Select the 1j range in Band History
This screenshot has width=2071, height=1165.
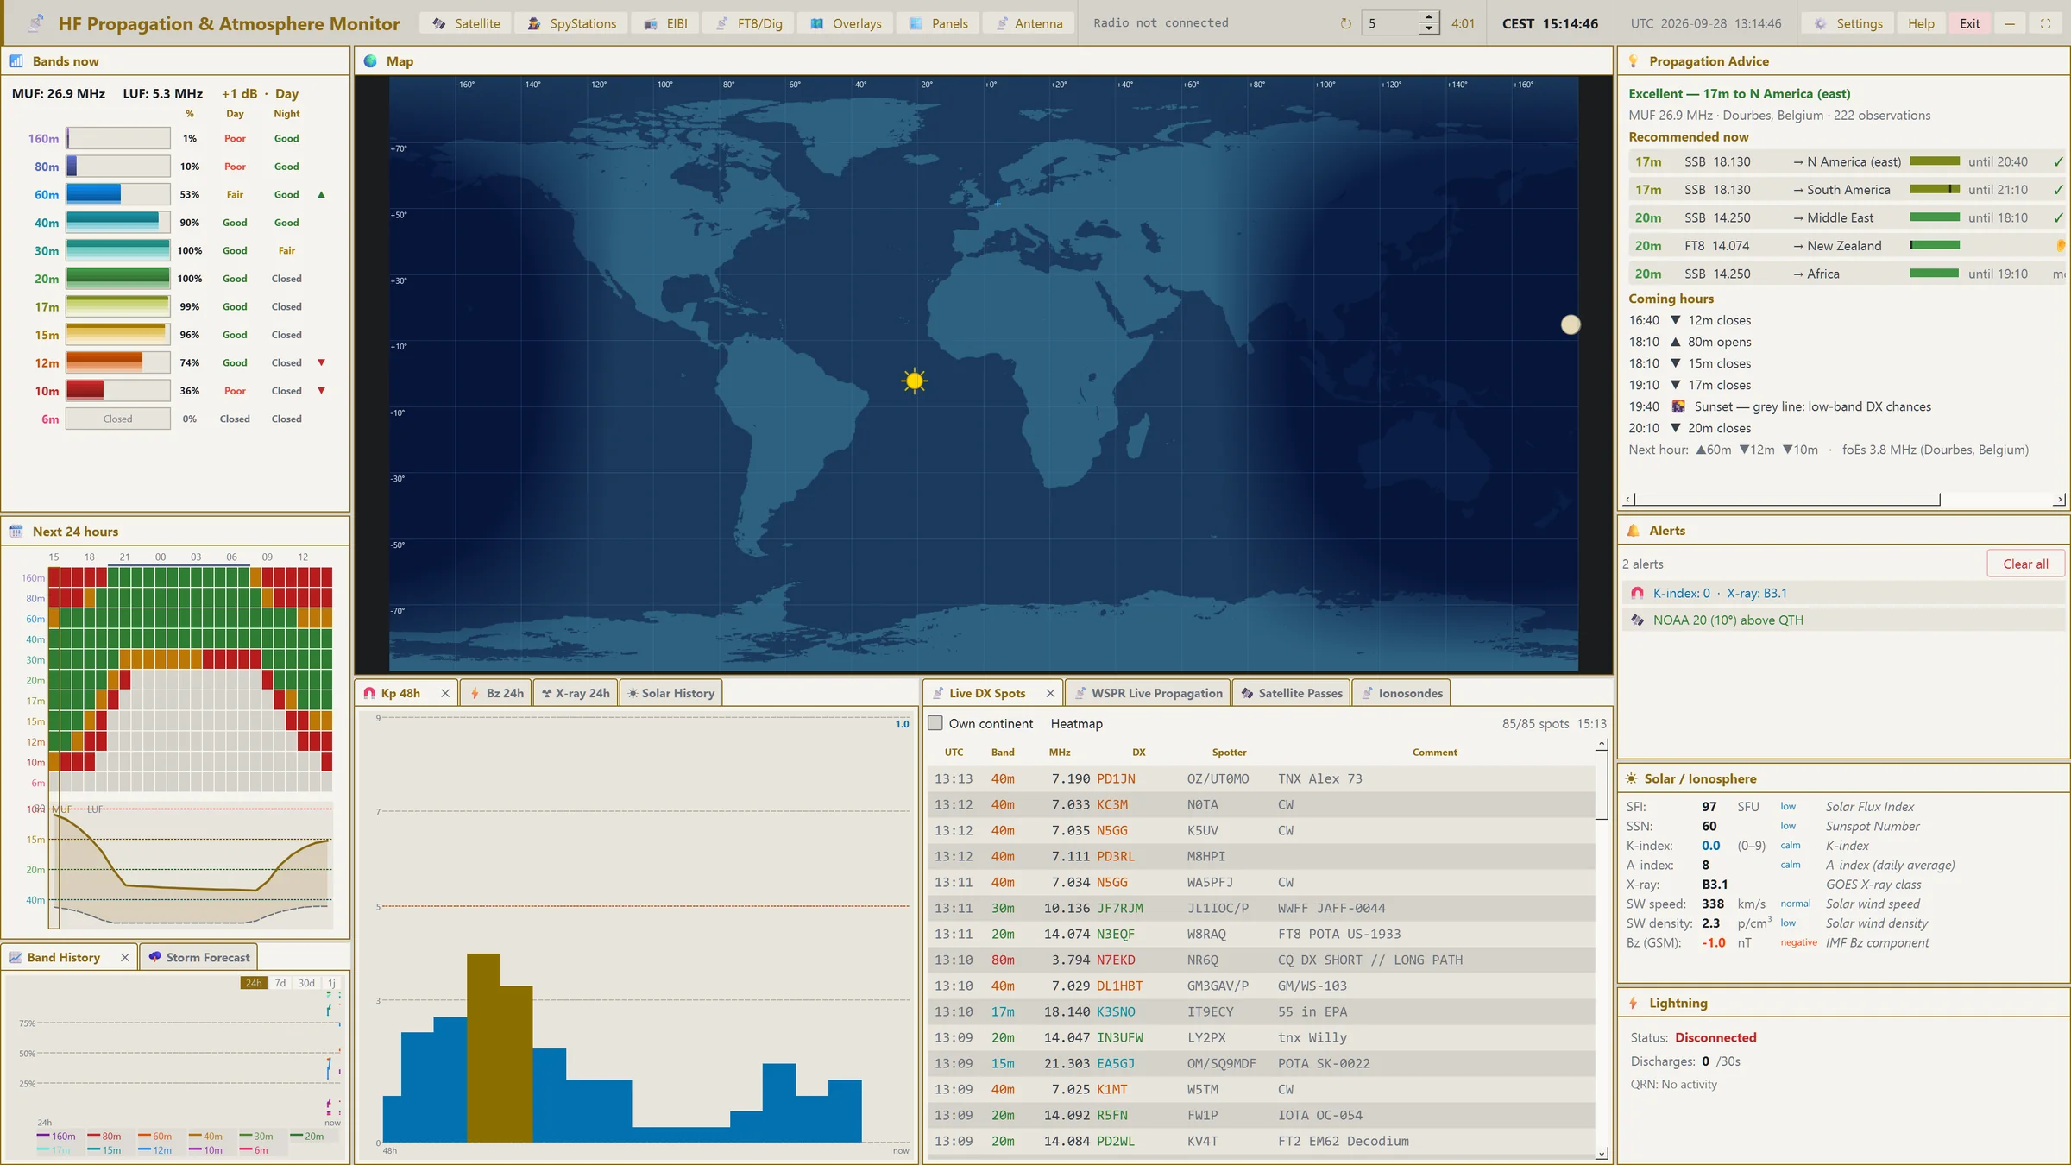[331, 983]
